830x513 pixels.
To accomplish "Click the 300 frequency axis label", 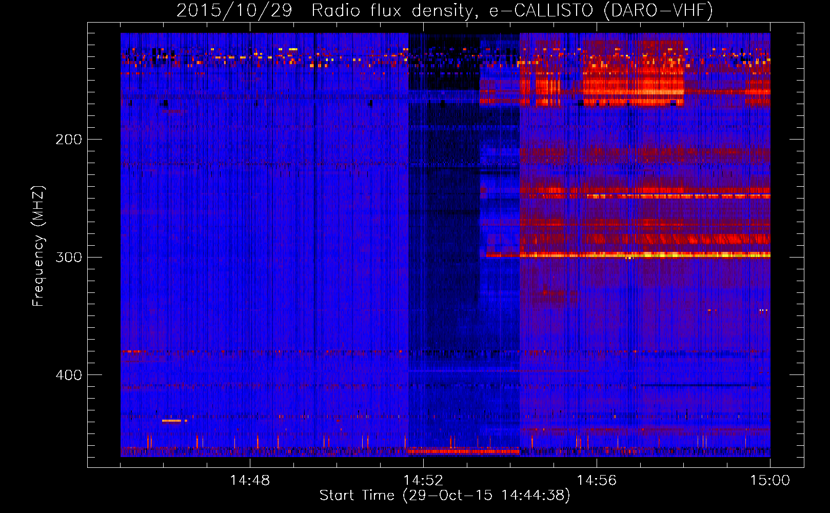I will (69, 257).
